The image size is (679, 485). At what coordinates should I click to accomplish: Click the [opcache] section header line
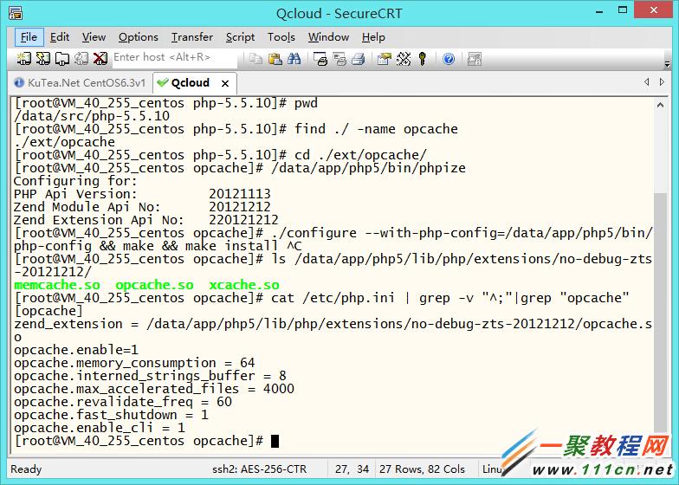[48, 311]
